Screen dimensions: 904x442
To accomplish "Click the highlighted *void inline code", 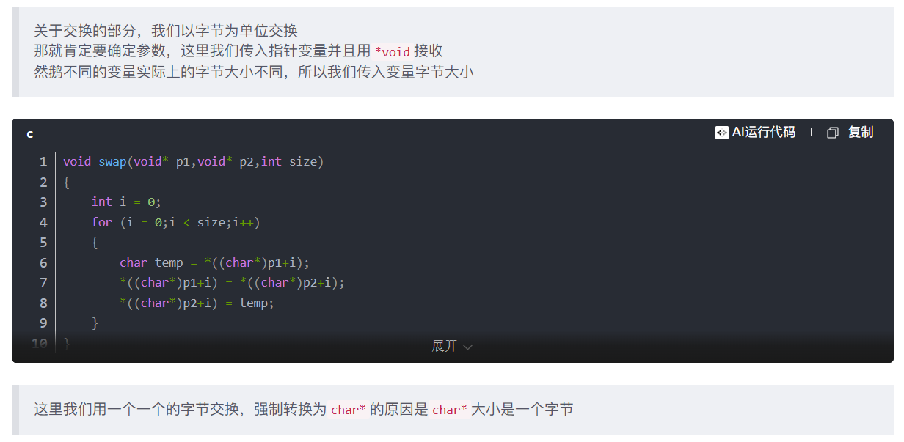I will point(392,51).
